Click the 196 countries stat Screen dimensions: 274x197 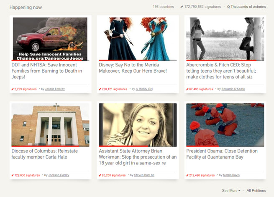click(x=163, y=7)
